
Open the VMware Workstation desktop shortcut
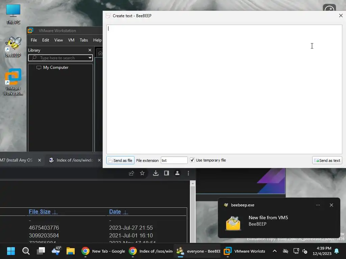pos(13,82)
